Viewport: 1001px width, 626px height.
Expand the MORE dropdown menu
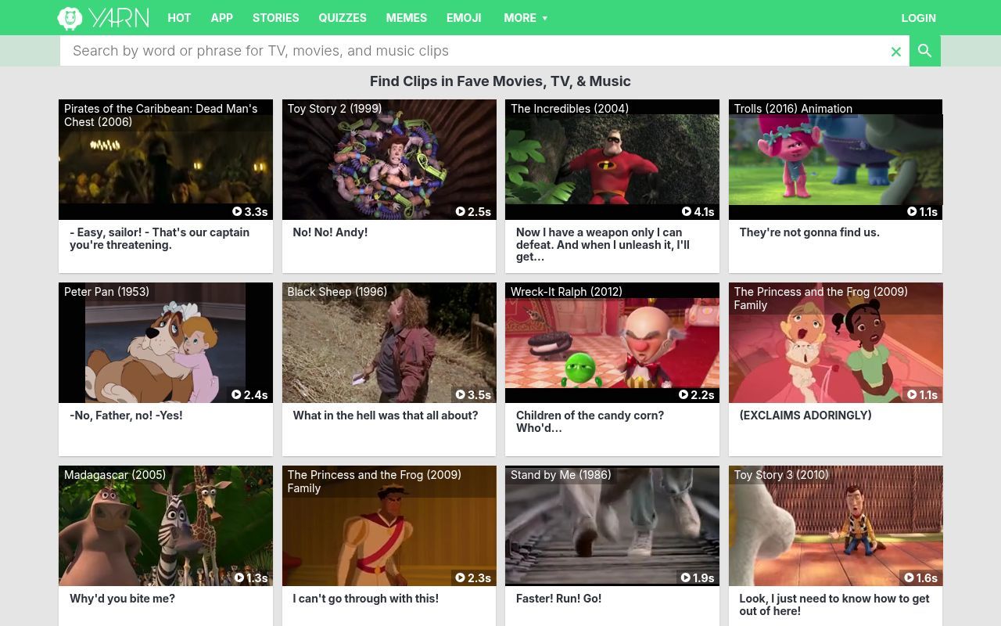click(x=526, y=18)
